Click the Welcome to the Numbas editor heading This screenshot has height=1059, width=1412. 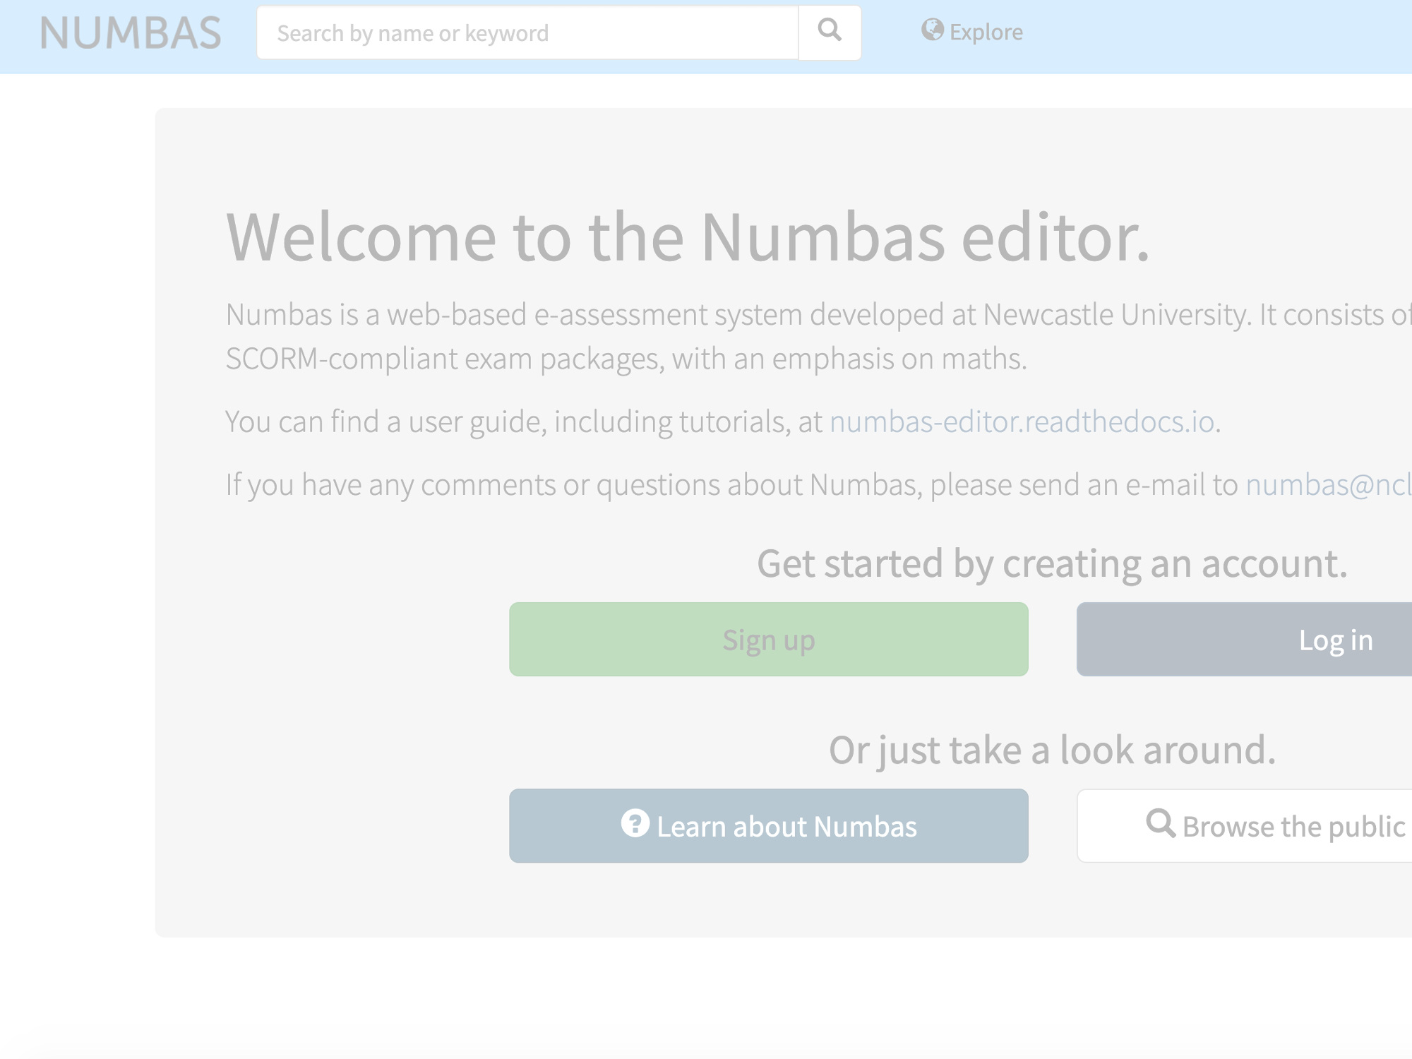[687, 237]
